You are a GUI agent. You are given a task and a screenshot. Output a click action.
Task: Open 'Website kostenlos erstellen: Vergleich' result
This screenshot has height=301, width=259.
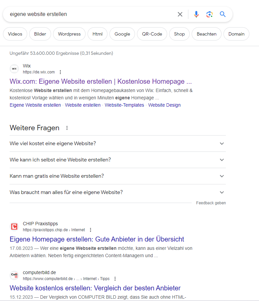(95, 288)
